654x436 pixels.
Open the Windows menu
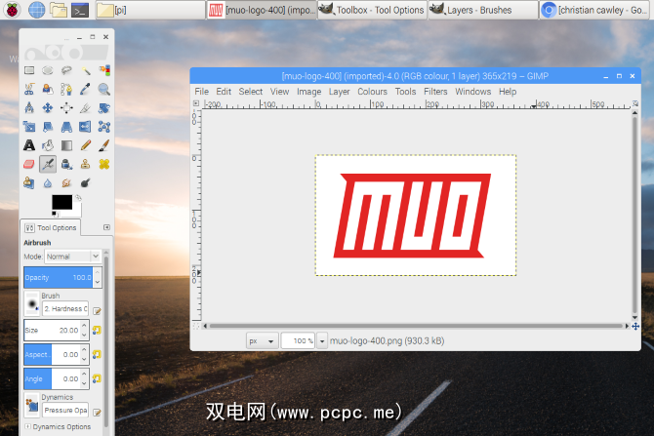tap(473, 92)
